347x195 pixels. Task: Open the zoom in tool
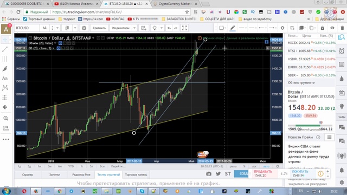[x=5, y=118]
